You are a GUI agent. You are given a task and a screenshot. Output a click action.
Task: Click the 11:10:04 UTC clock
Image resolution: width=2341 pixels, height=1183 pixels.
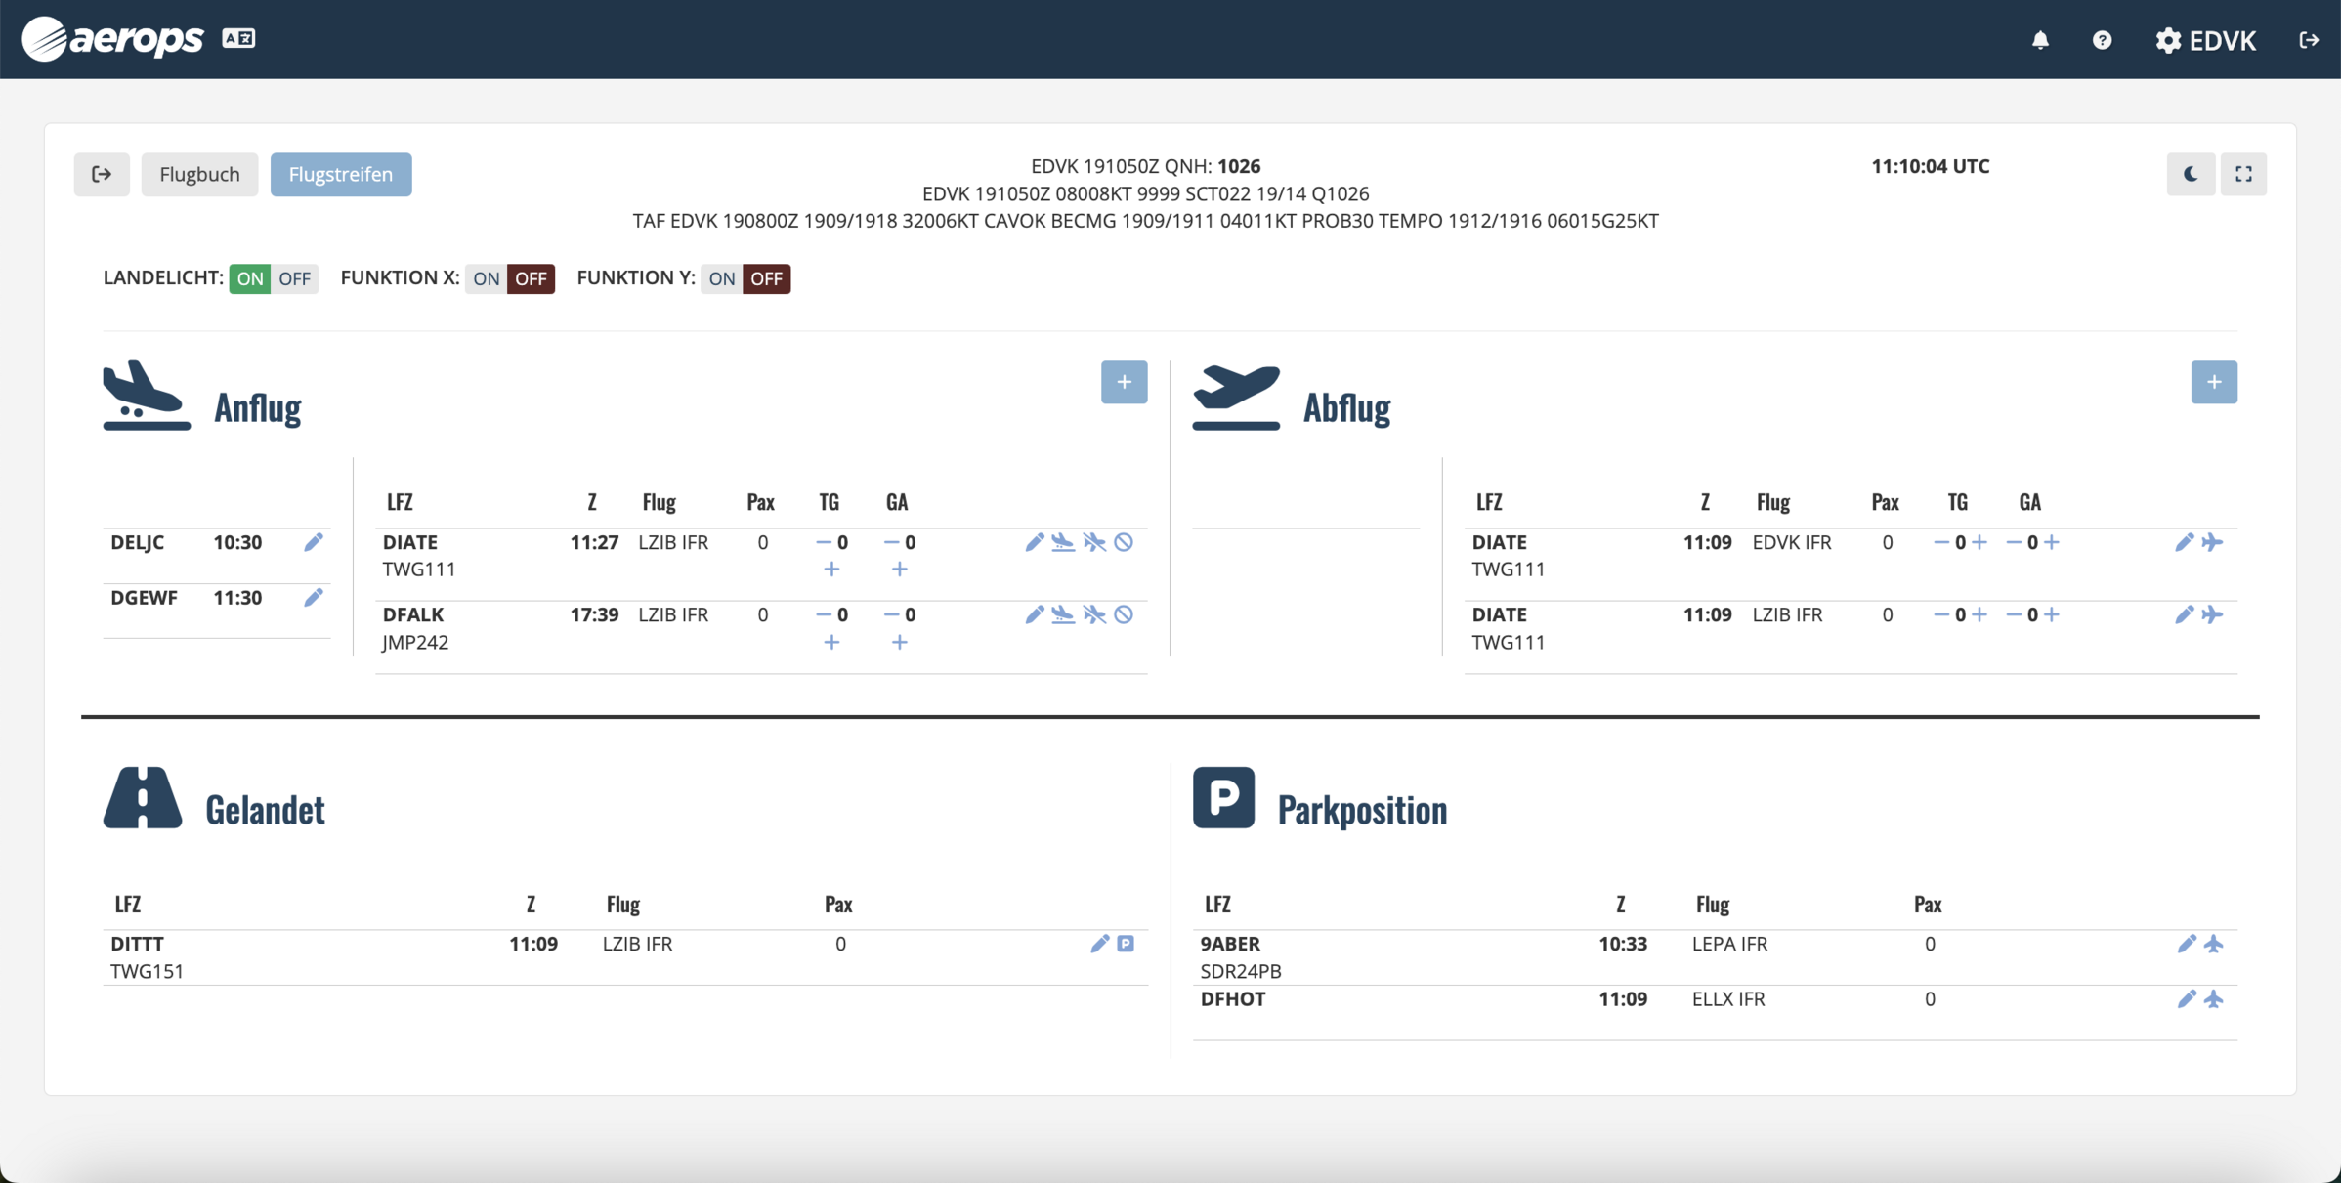click(x=1931, y=166)
